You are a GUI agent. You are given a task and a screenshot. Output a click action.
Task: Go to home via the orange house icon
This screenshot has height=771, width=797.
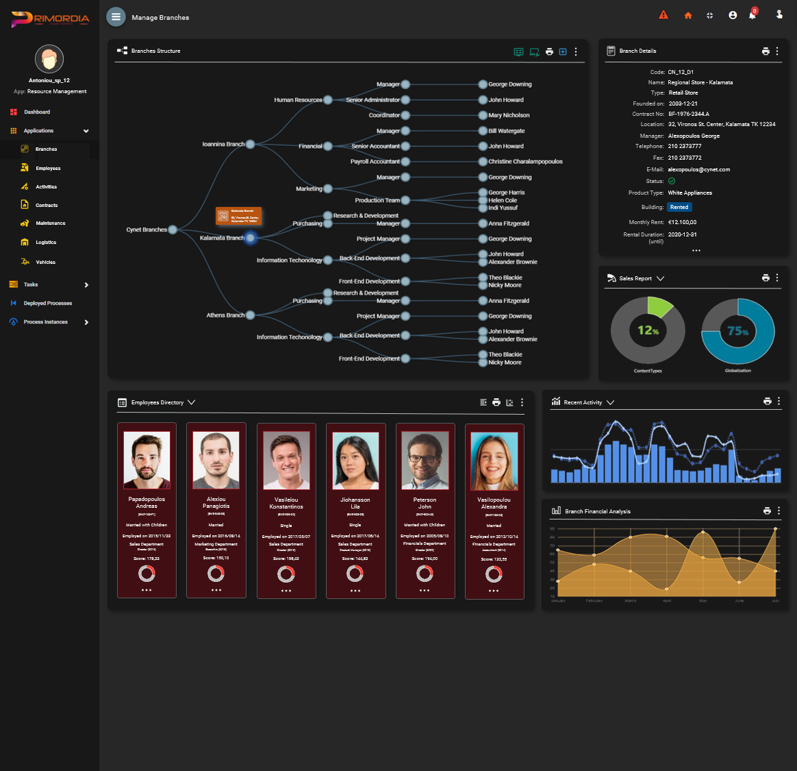687,16
